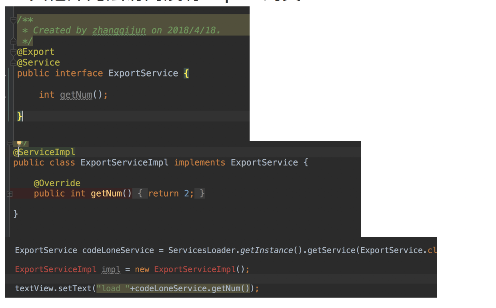
Task: Click the implements keyword
Action: [200, 163]
